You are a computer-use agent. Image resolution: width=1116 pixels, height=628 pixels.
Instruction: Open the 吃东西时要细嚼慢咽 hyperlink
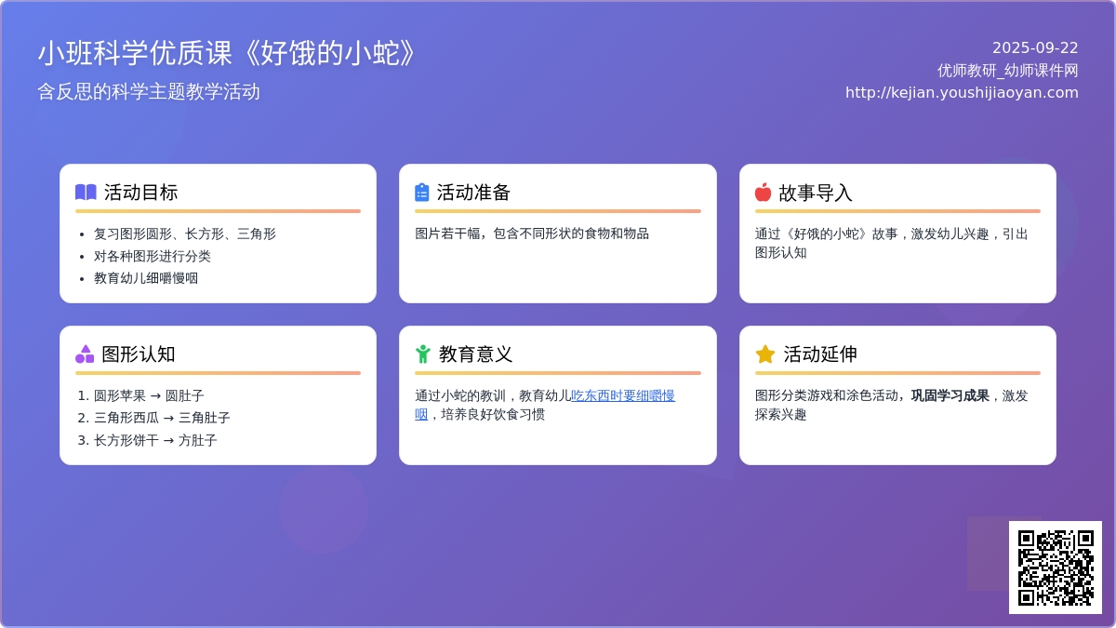pyautogui.click(x=623, y=396)
